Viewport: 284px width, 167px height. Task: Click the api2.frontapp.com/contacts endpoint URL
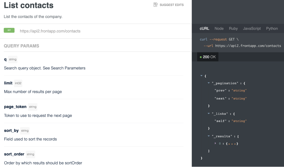pos(50,31)
